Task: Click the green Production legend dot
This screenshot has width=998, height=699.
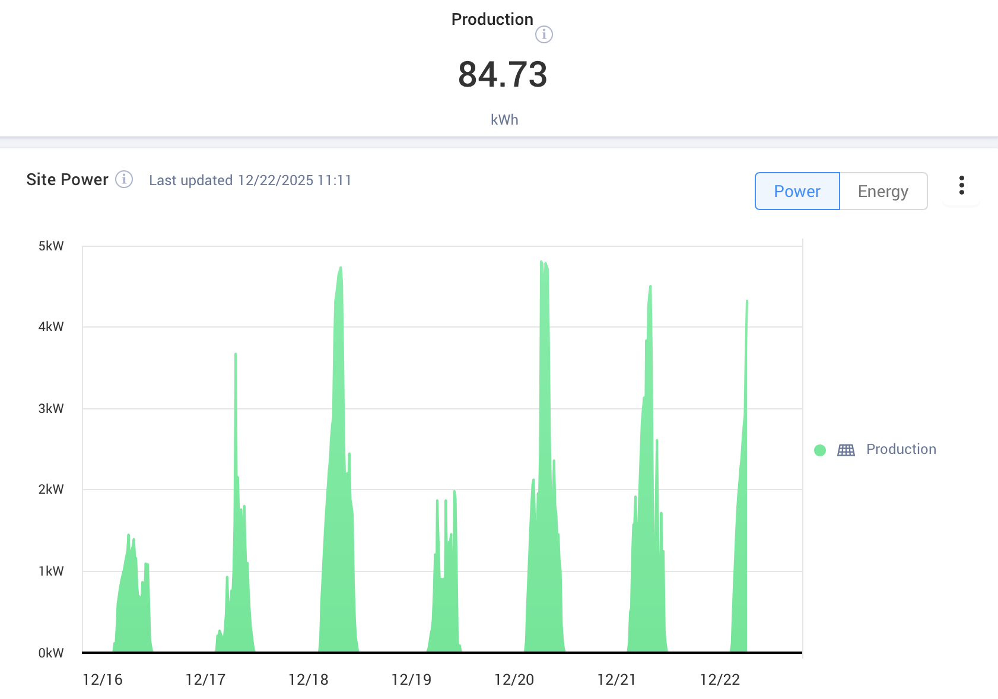Action: [820, 450]
